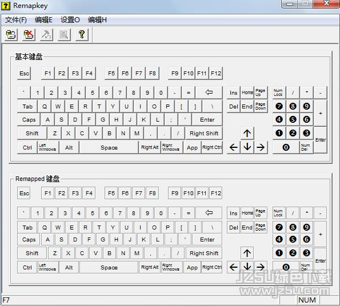Select the Right Ctrl key in 基本键盘

[x=212, y=147]
